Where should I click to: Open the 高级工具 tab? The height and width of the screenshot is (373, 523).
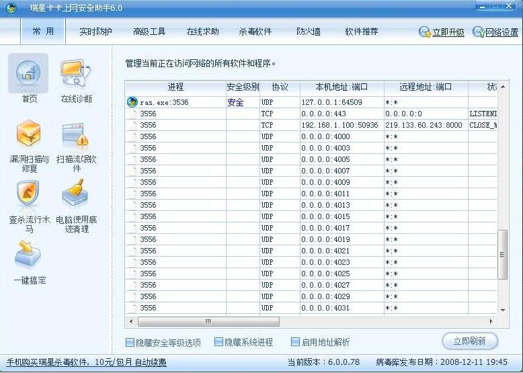tap(149, 32)
